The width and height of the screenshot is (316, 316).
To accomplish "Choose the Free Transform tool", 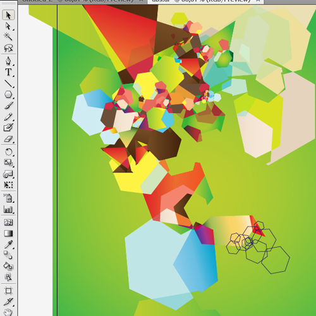I will [x=8, y=185].
